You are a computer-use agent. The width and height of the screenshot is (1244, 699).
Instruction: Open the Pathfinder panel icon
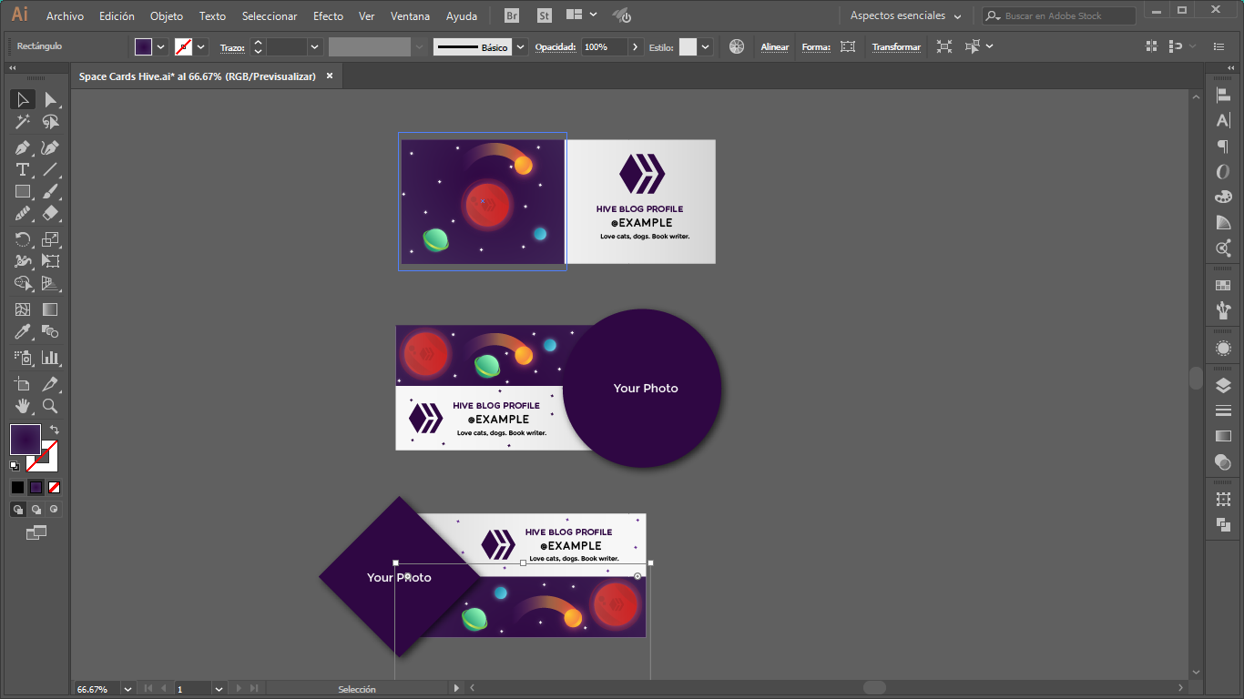(x=1223, y=524)
